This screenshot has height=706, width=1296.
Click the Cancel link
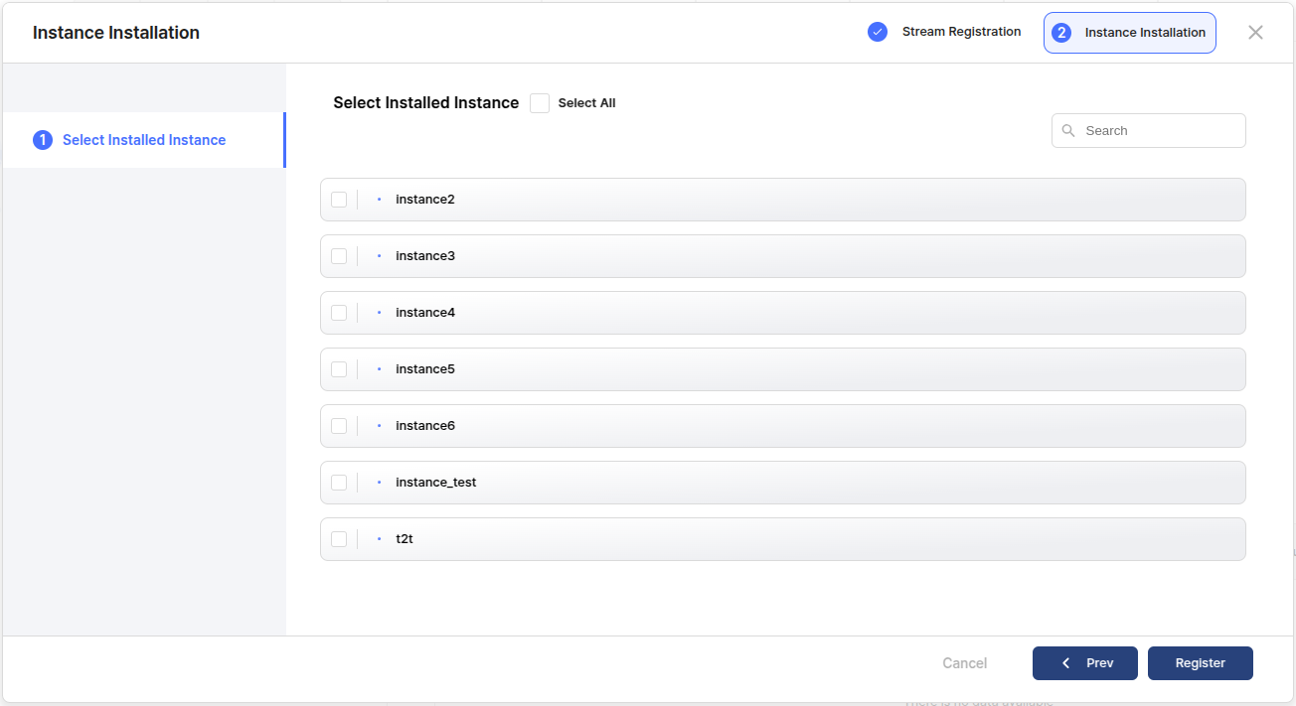coord(964,663)
